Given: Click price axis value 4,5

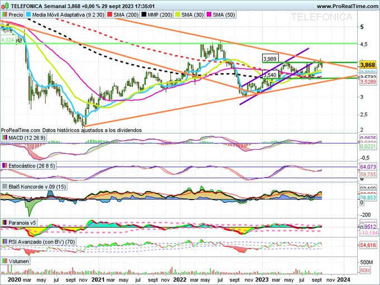Looking at the screenshot, I should 364,44.
